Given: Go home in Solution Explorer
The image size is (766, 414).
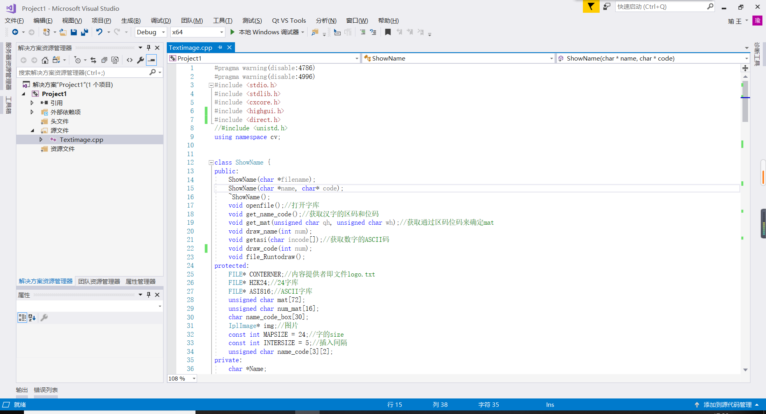Looking at the screenshot, I should tap(45, 60).
